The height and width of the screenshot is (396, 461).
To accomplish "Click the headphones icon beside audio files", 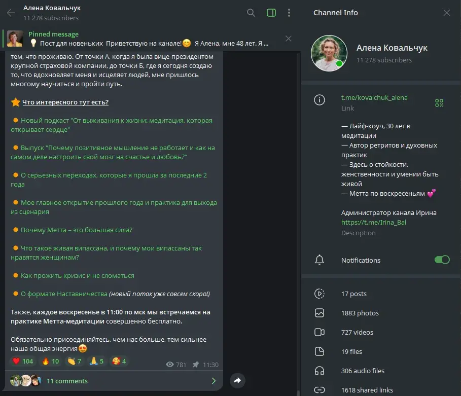I will pos(320,371).
